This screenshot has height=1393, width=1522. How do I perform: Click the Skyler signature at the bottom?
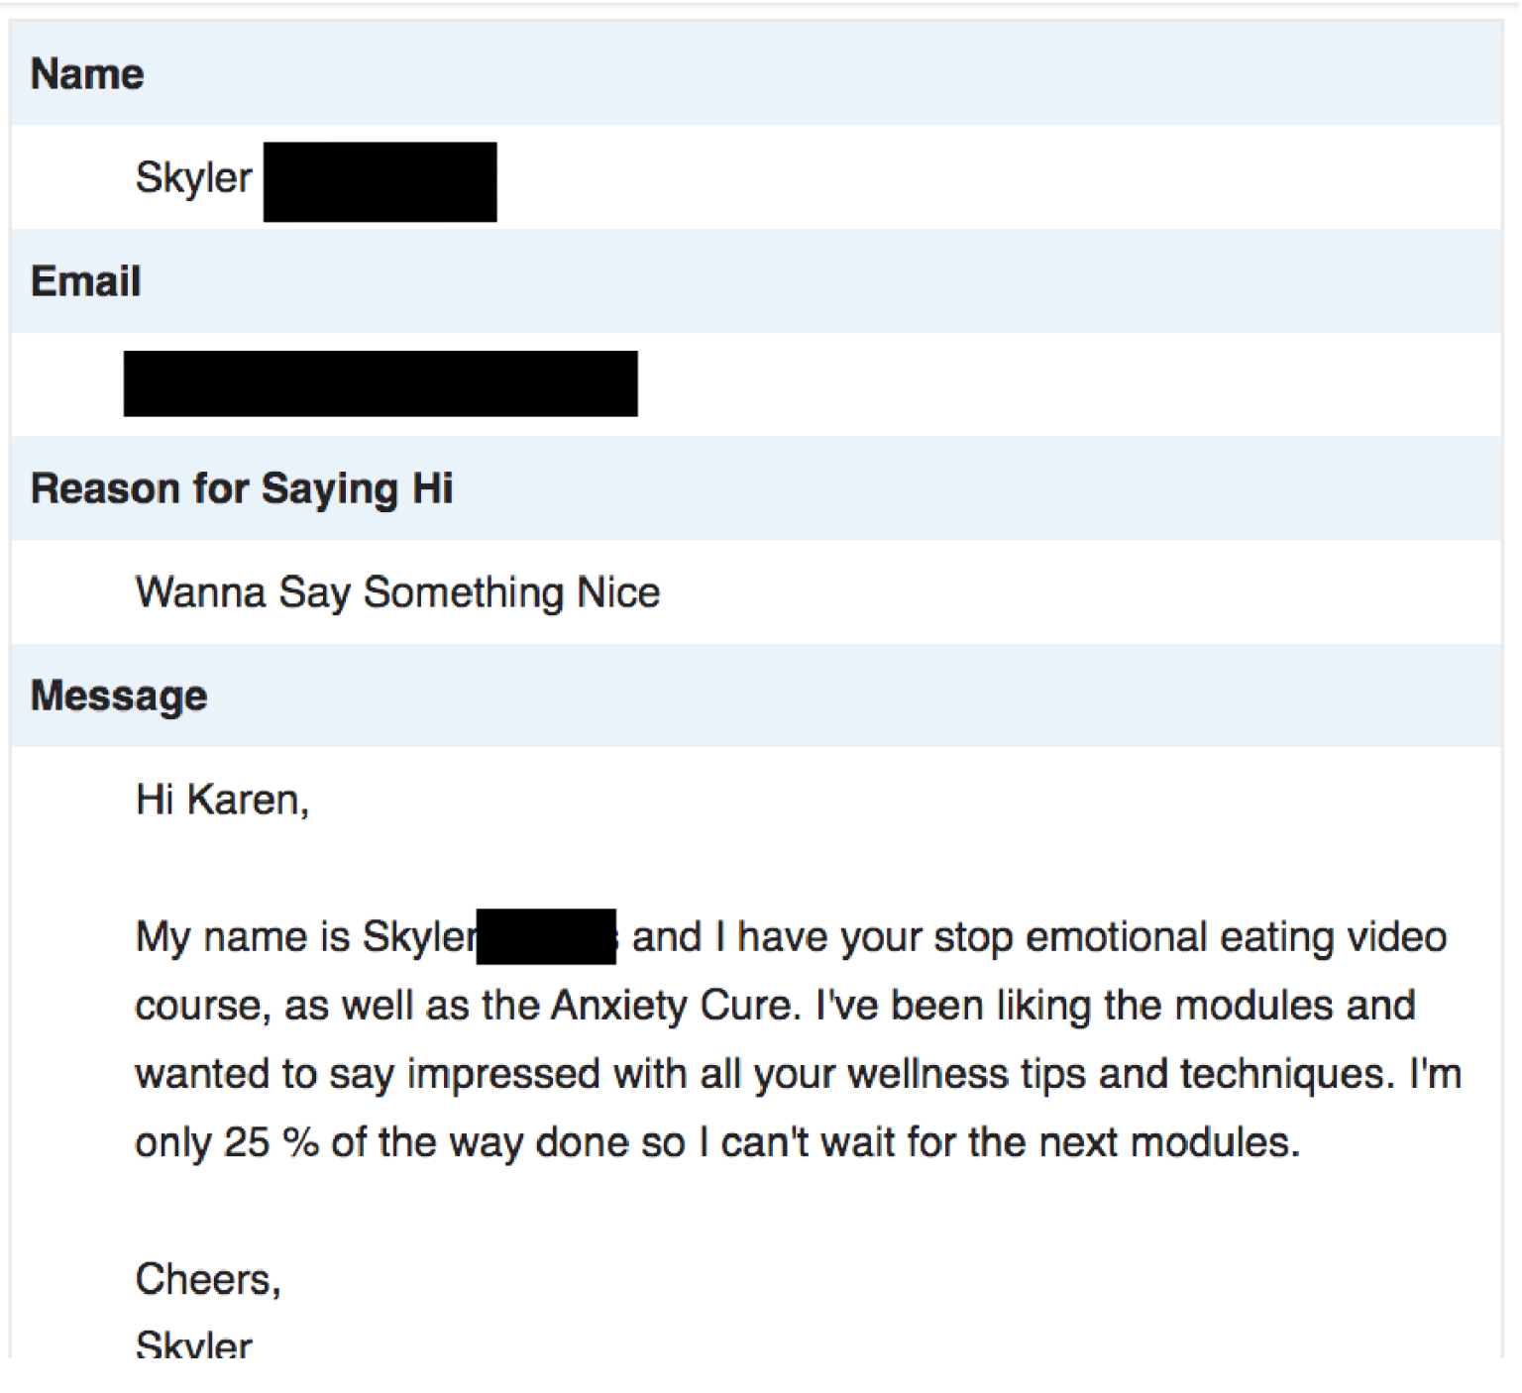[193, 1344]
